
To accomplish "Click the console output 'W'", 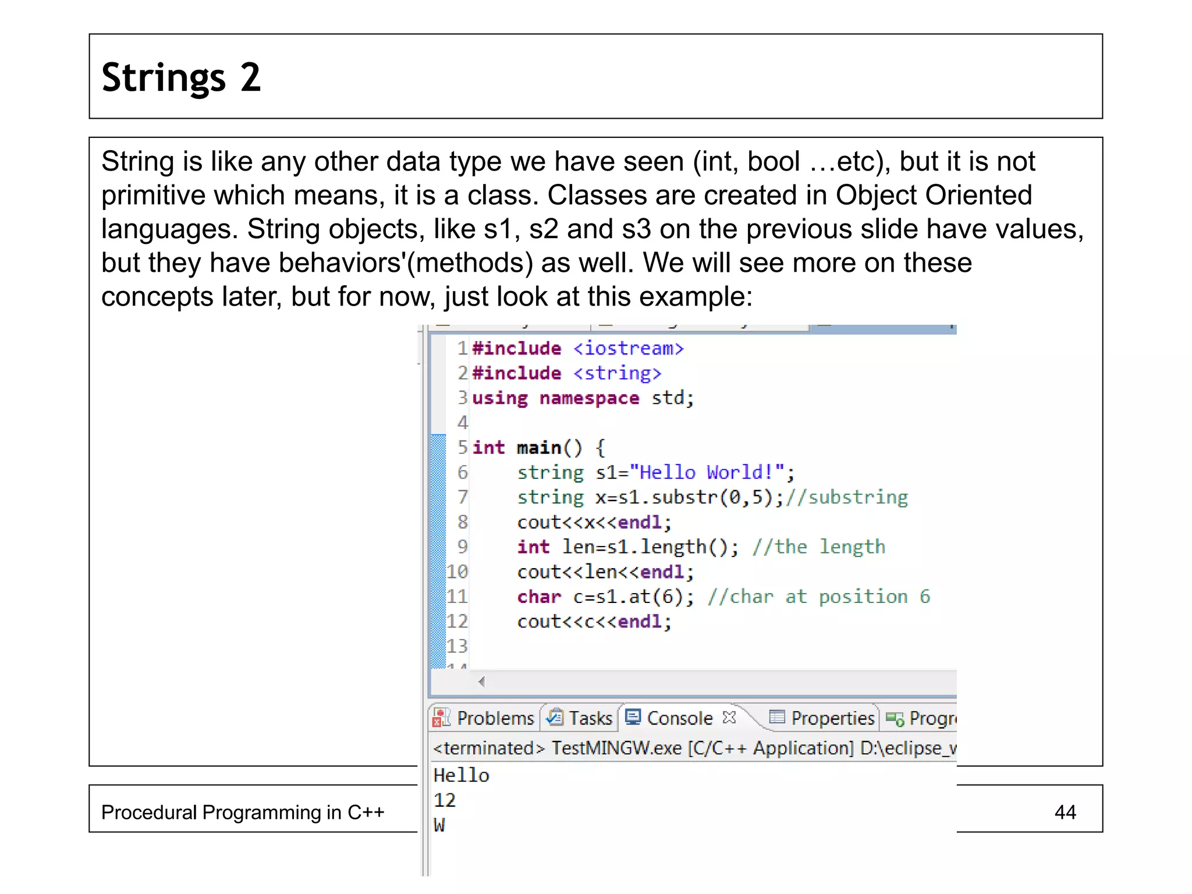I will click(x=439, y=825).
